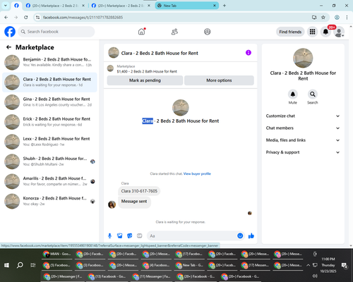353x282 pixels.
Task: Open the $1,400 listing title link
Action: pos(147,71)
